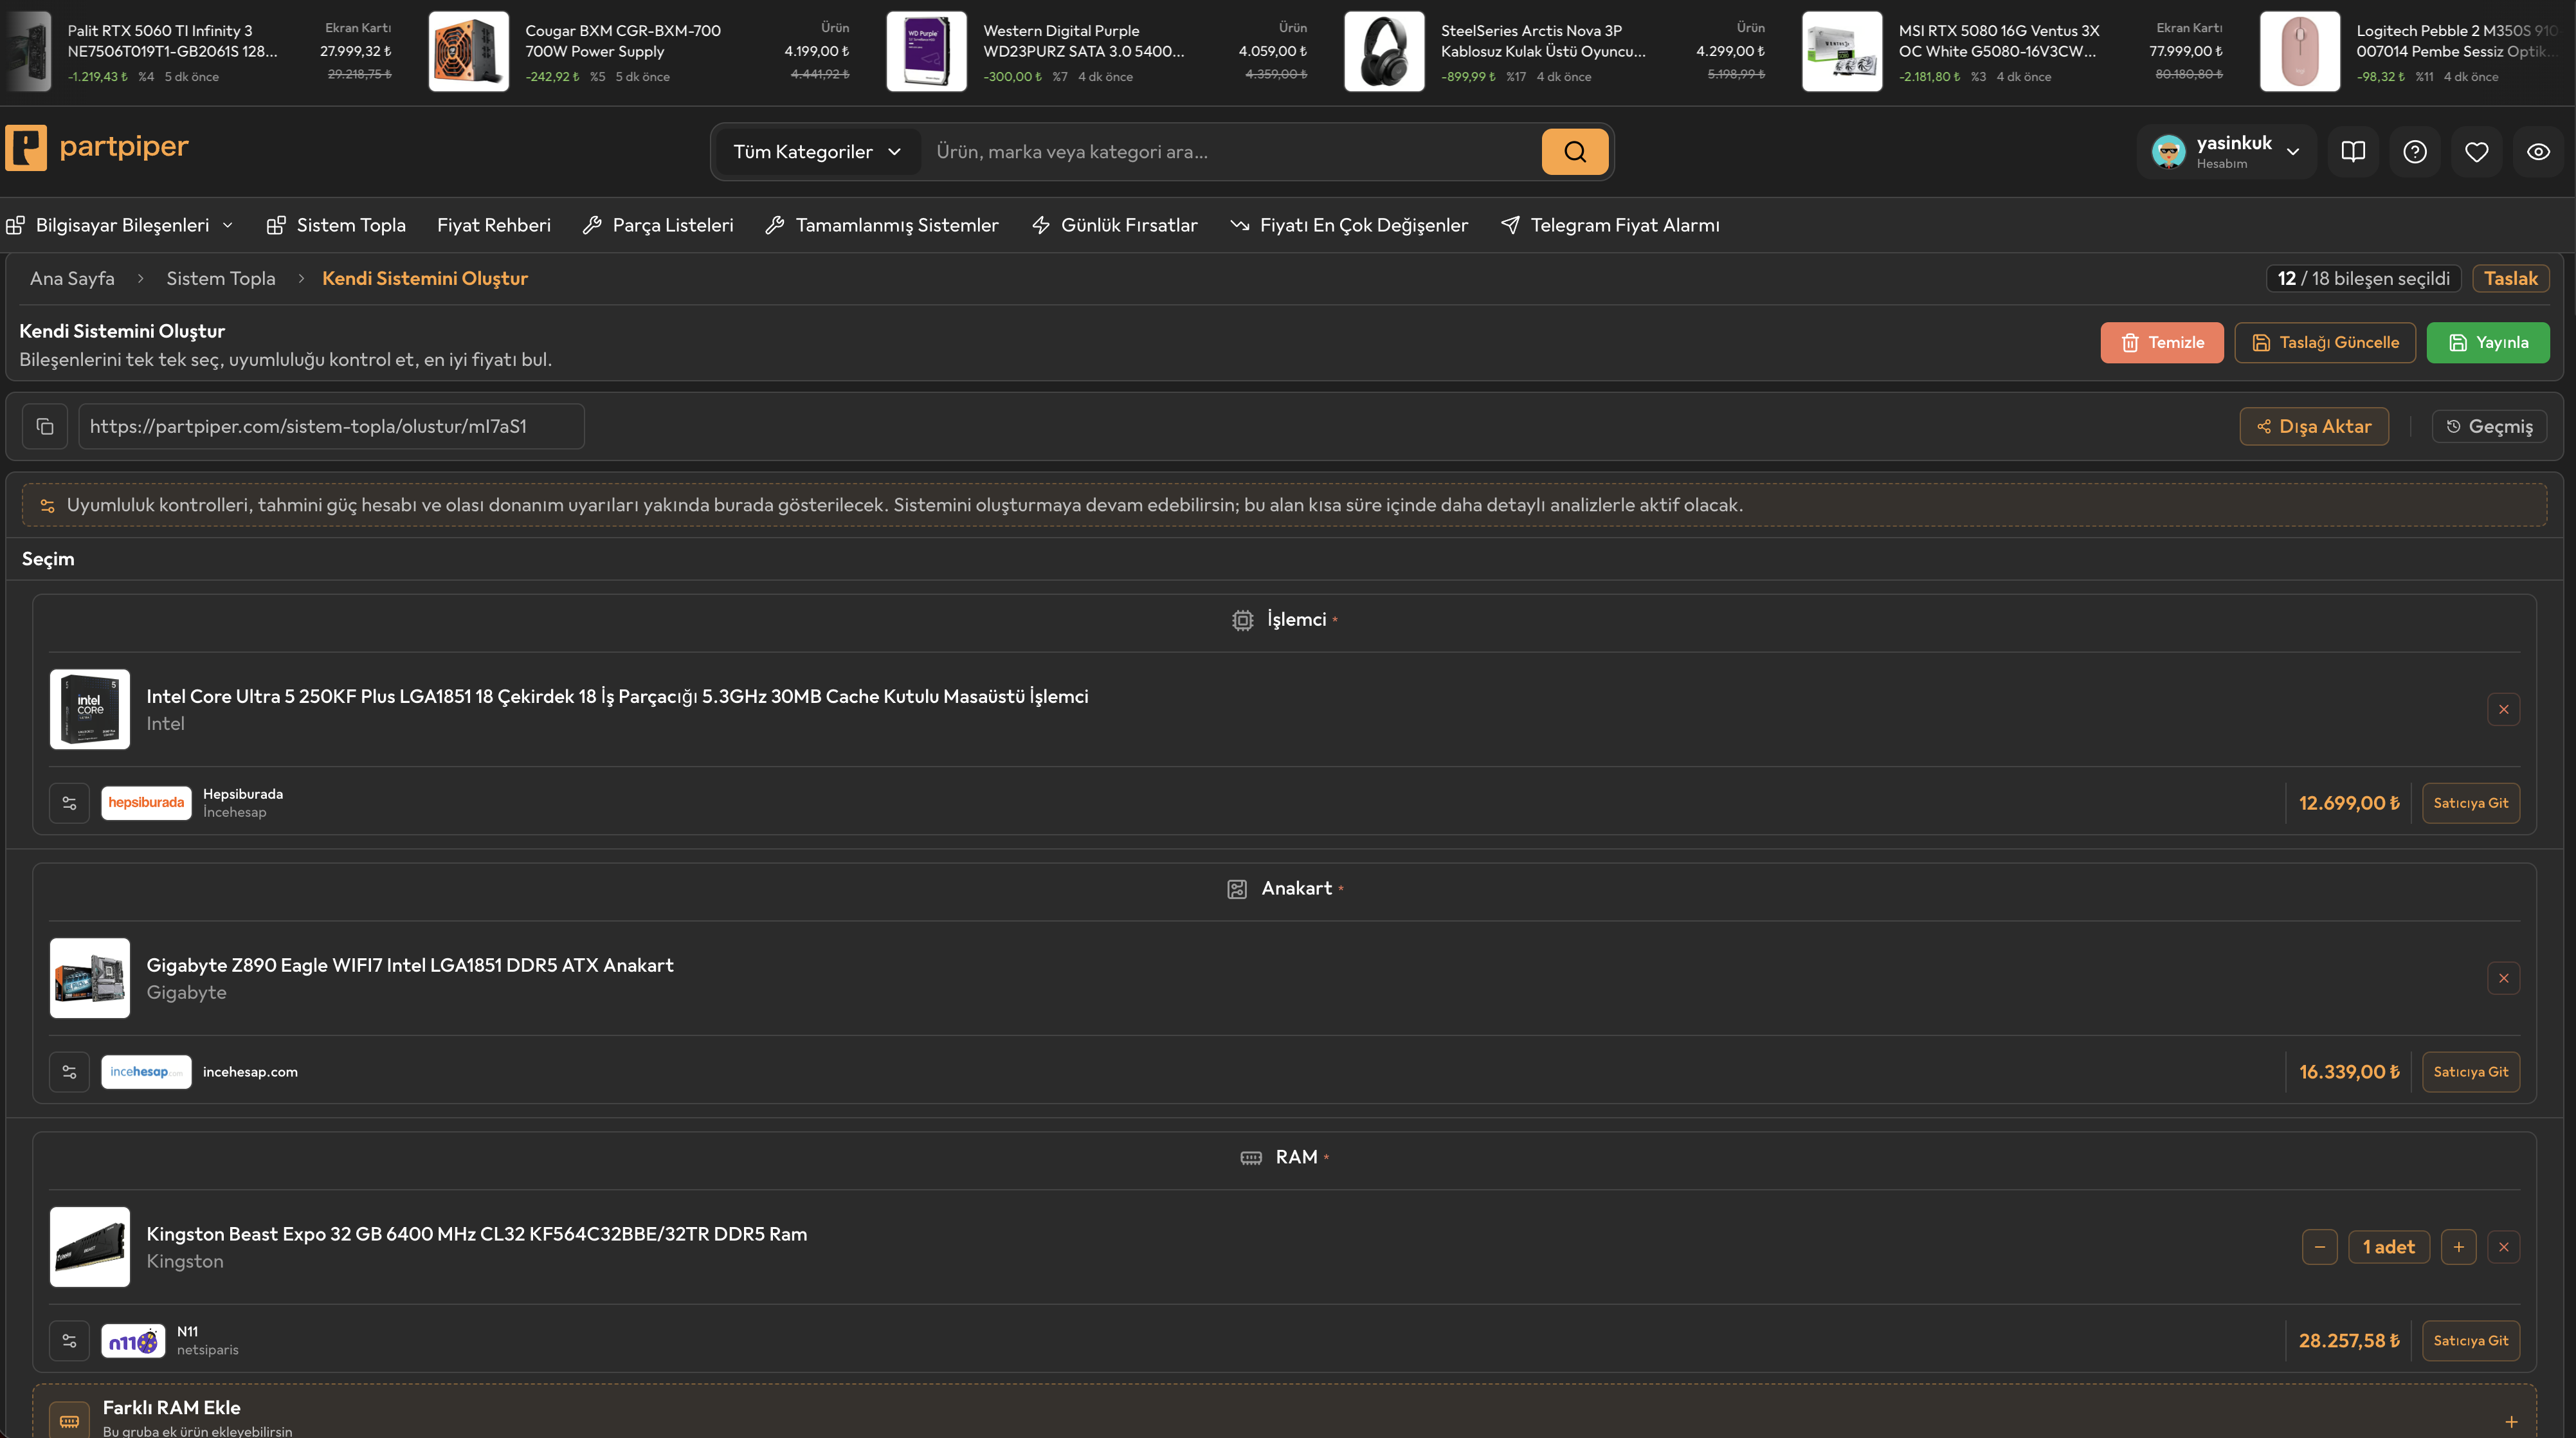Decrease Kingston RAM quantity
This screenshot has width=2576, height=1438.
pos(2319,1247)
